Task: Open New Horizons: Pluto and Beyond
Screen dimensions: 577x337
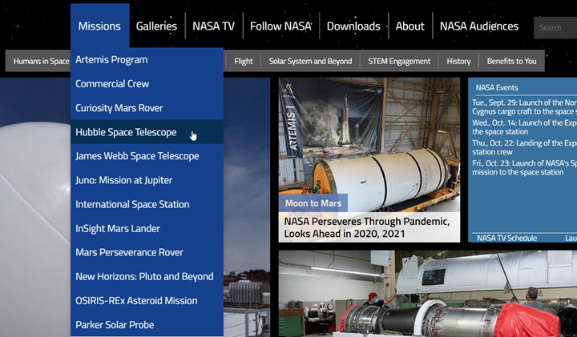Action: coord(147,277)
